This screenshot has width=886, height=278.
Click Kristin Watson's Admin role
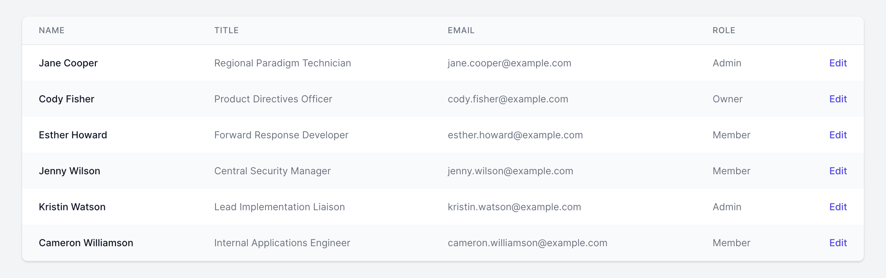coord(727,207)
